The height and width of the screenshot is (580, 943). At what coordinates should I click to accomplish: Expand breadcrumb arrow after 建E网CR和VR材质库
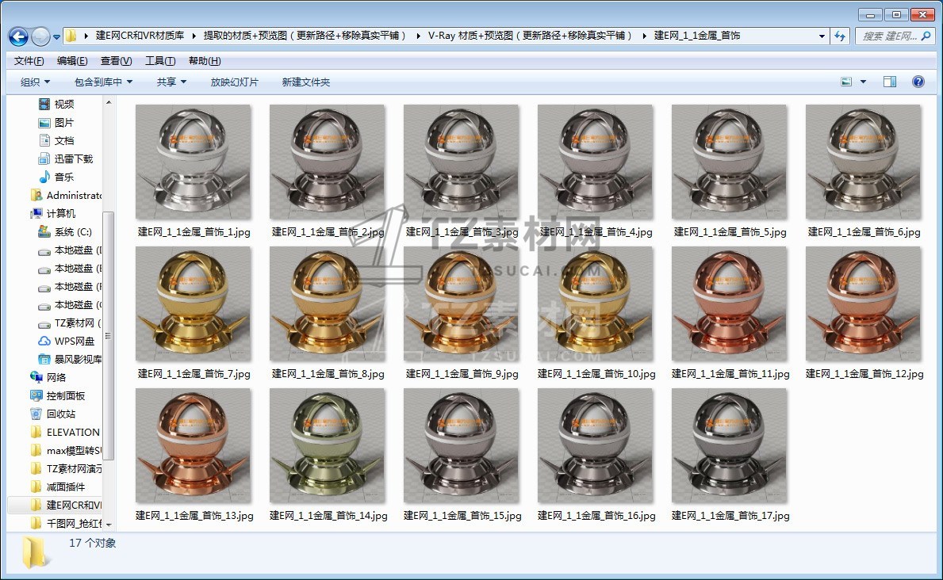coord(194,36)
